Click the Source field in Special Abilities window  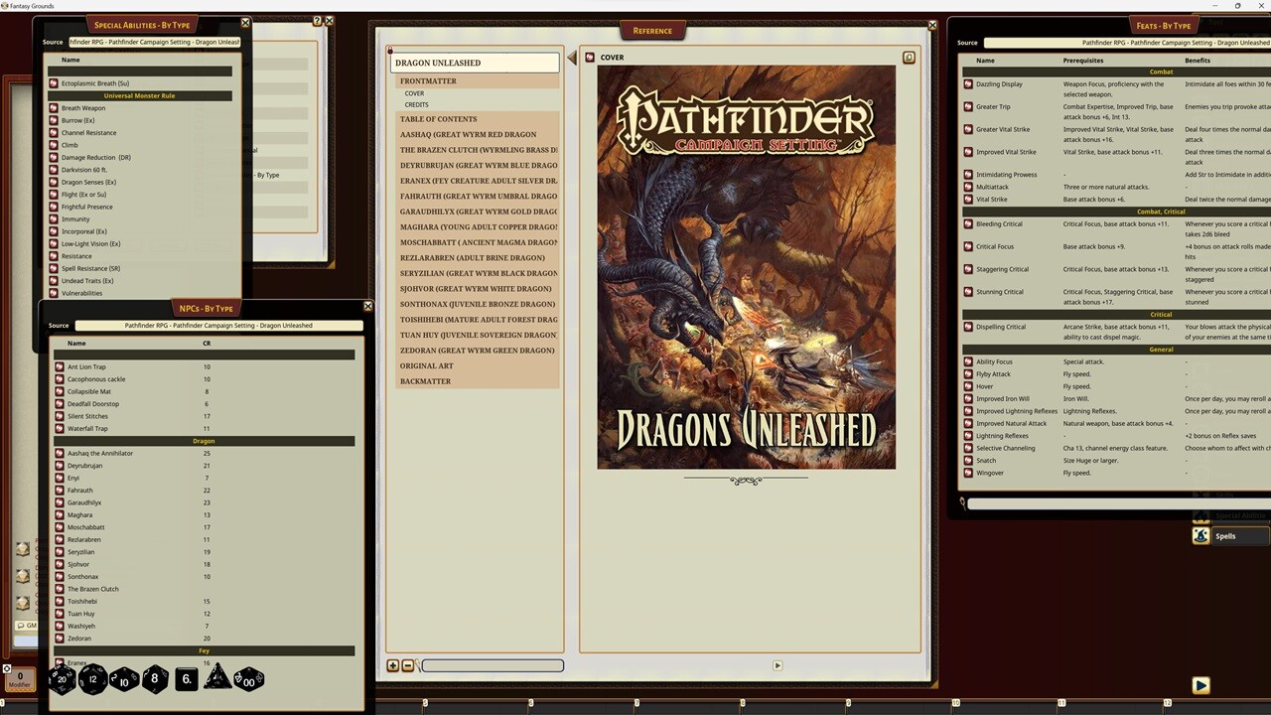[x=154, y=42]
